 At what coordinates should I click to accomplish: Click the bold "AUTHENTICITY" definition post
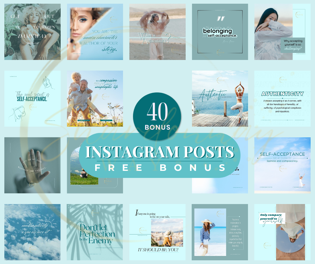coord(282,98)
